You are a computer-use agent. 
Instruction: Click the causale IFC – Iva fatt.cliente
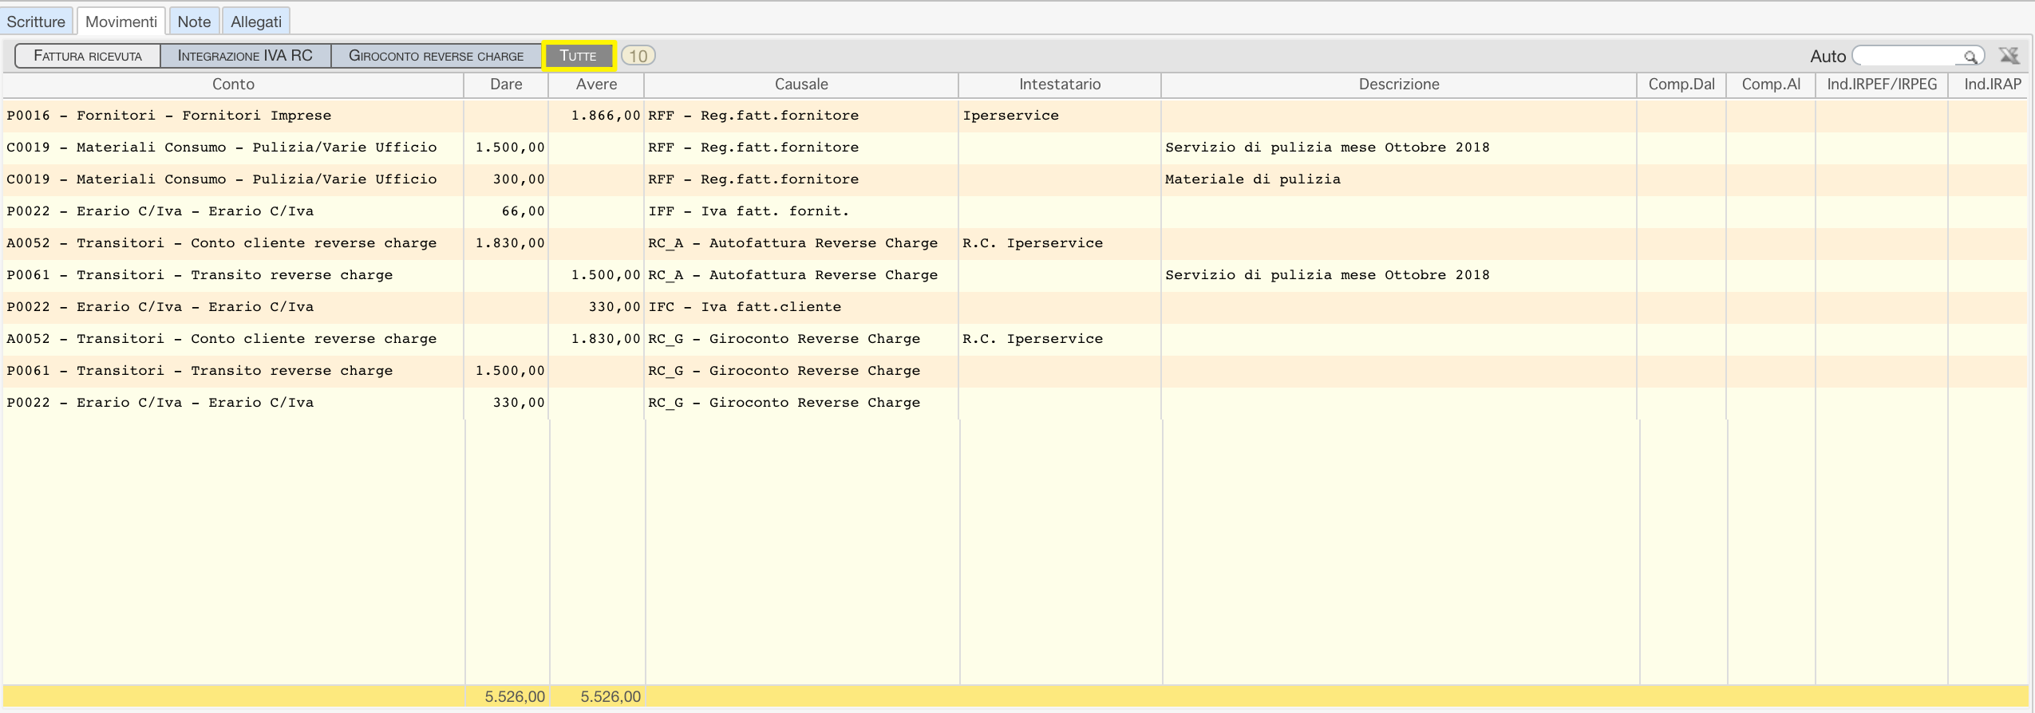pyautogui.click(x=745, y=307)
